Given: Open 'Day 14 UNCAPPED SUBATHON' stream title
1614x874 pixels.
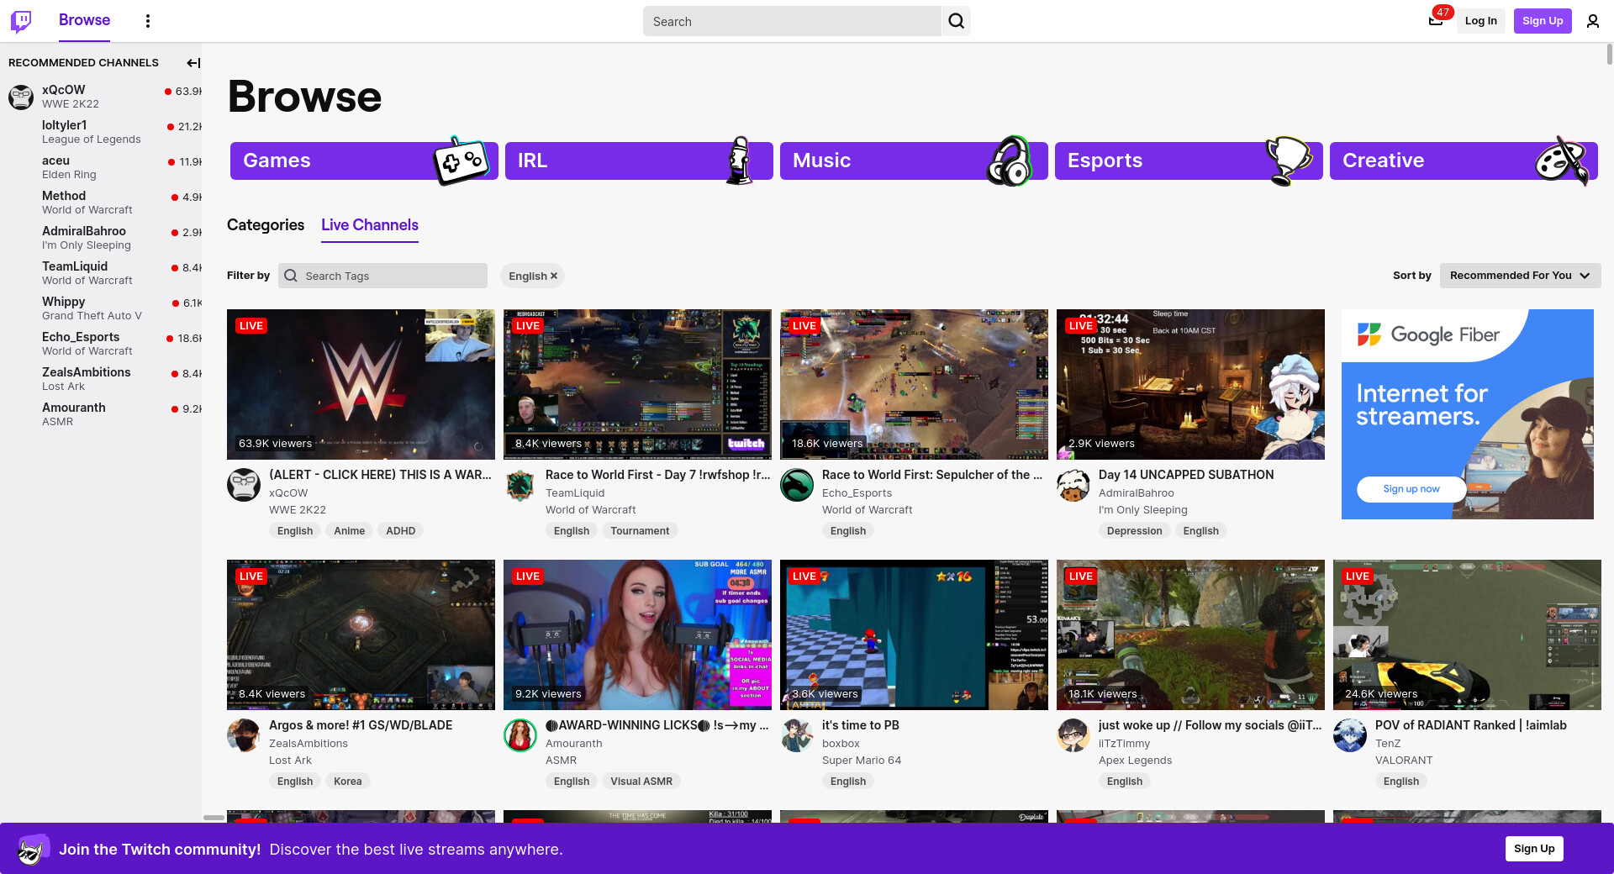Looking at the screenshot, I should (1186, 475).
